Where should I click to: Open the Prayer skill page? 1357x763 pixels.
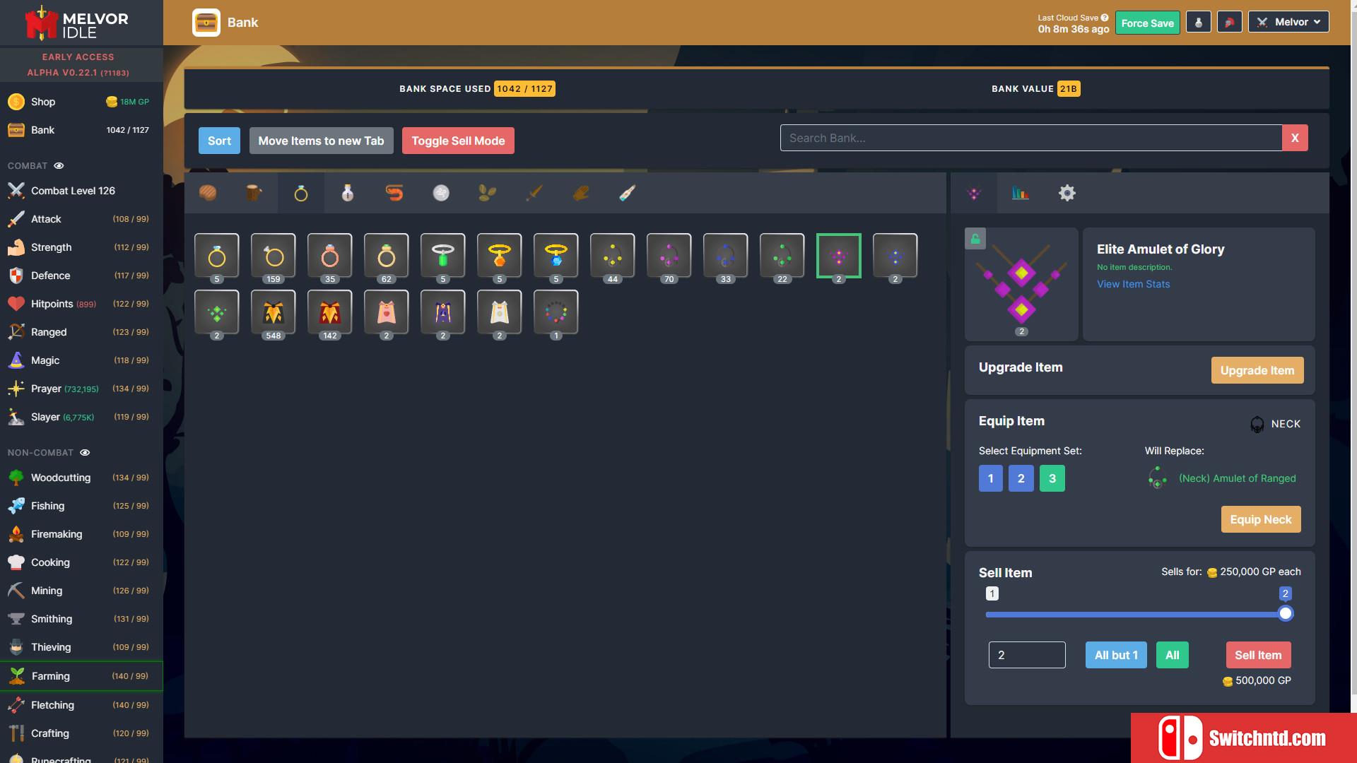click(x=81, y=389)
